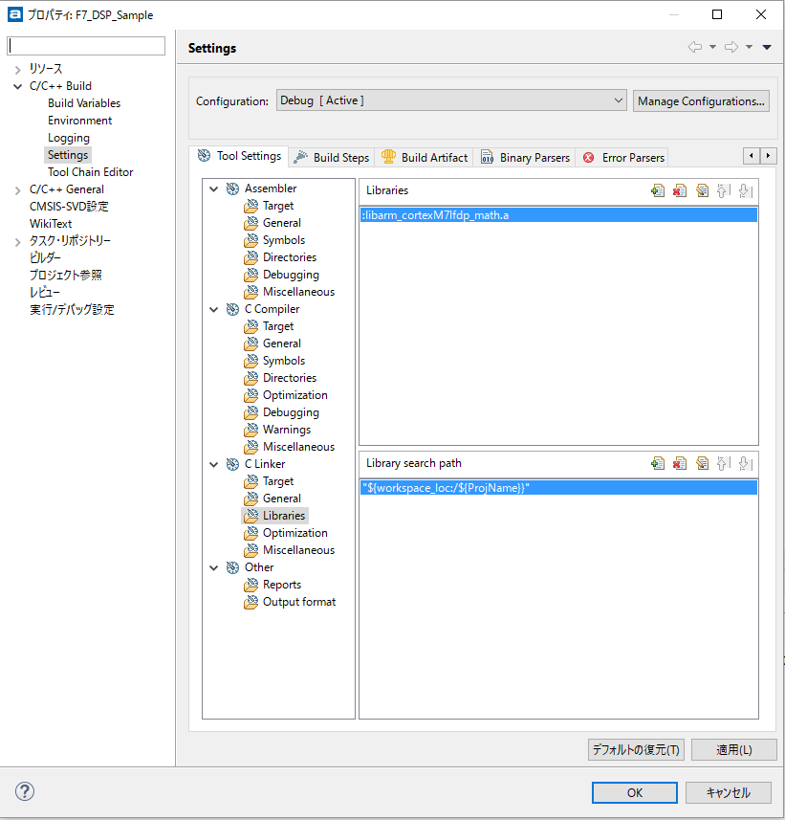Collapse the C Compiler section
This screenshot has height=820, width=785.
click(214, 310)
